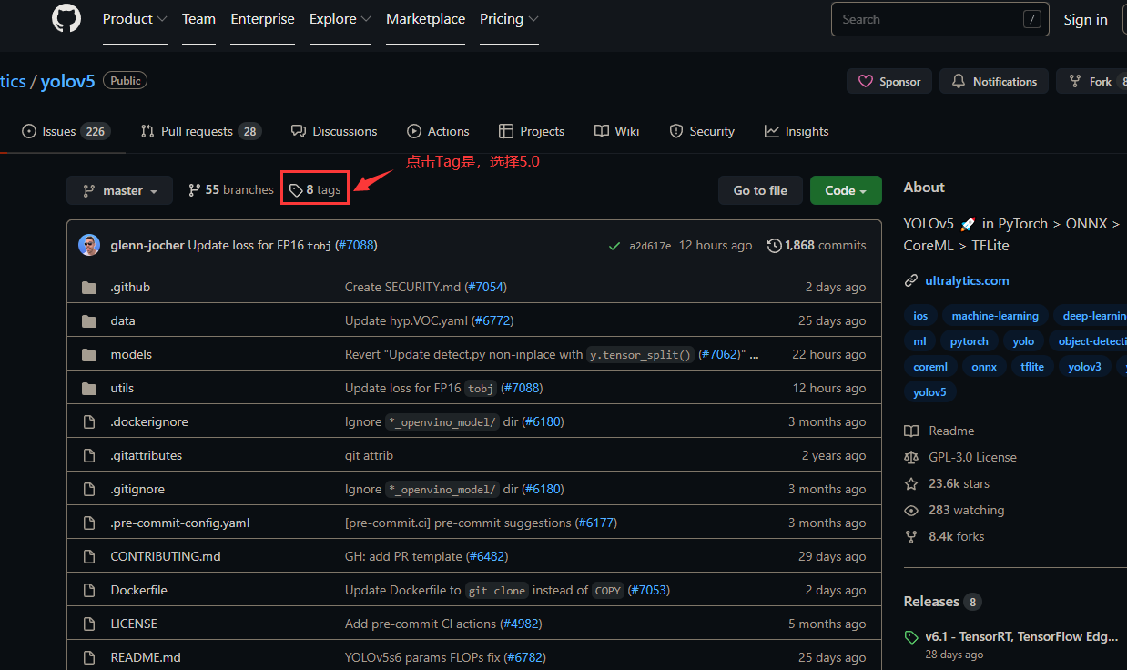Open the .pre-commit-config.yaml file
This screenshot has width=1127, height=670.
click(x=180, y=523)
